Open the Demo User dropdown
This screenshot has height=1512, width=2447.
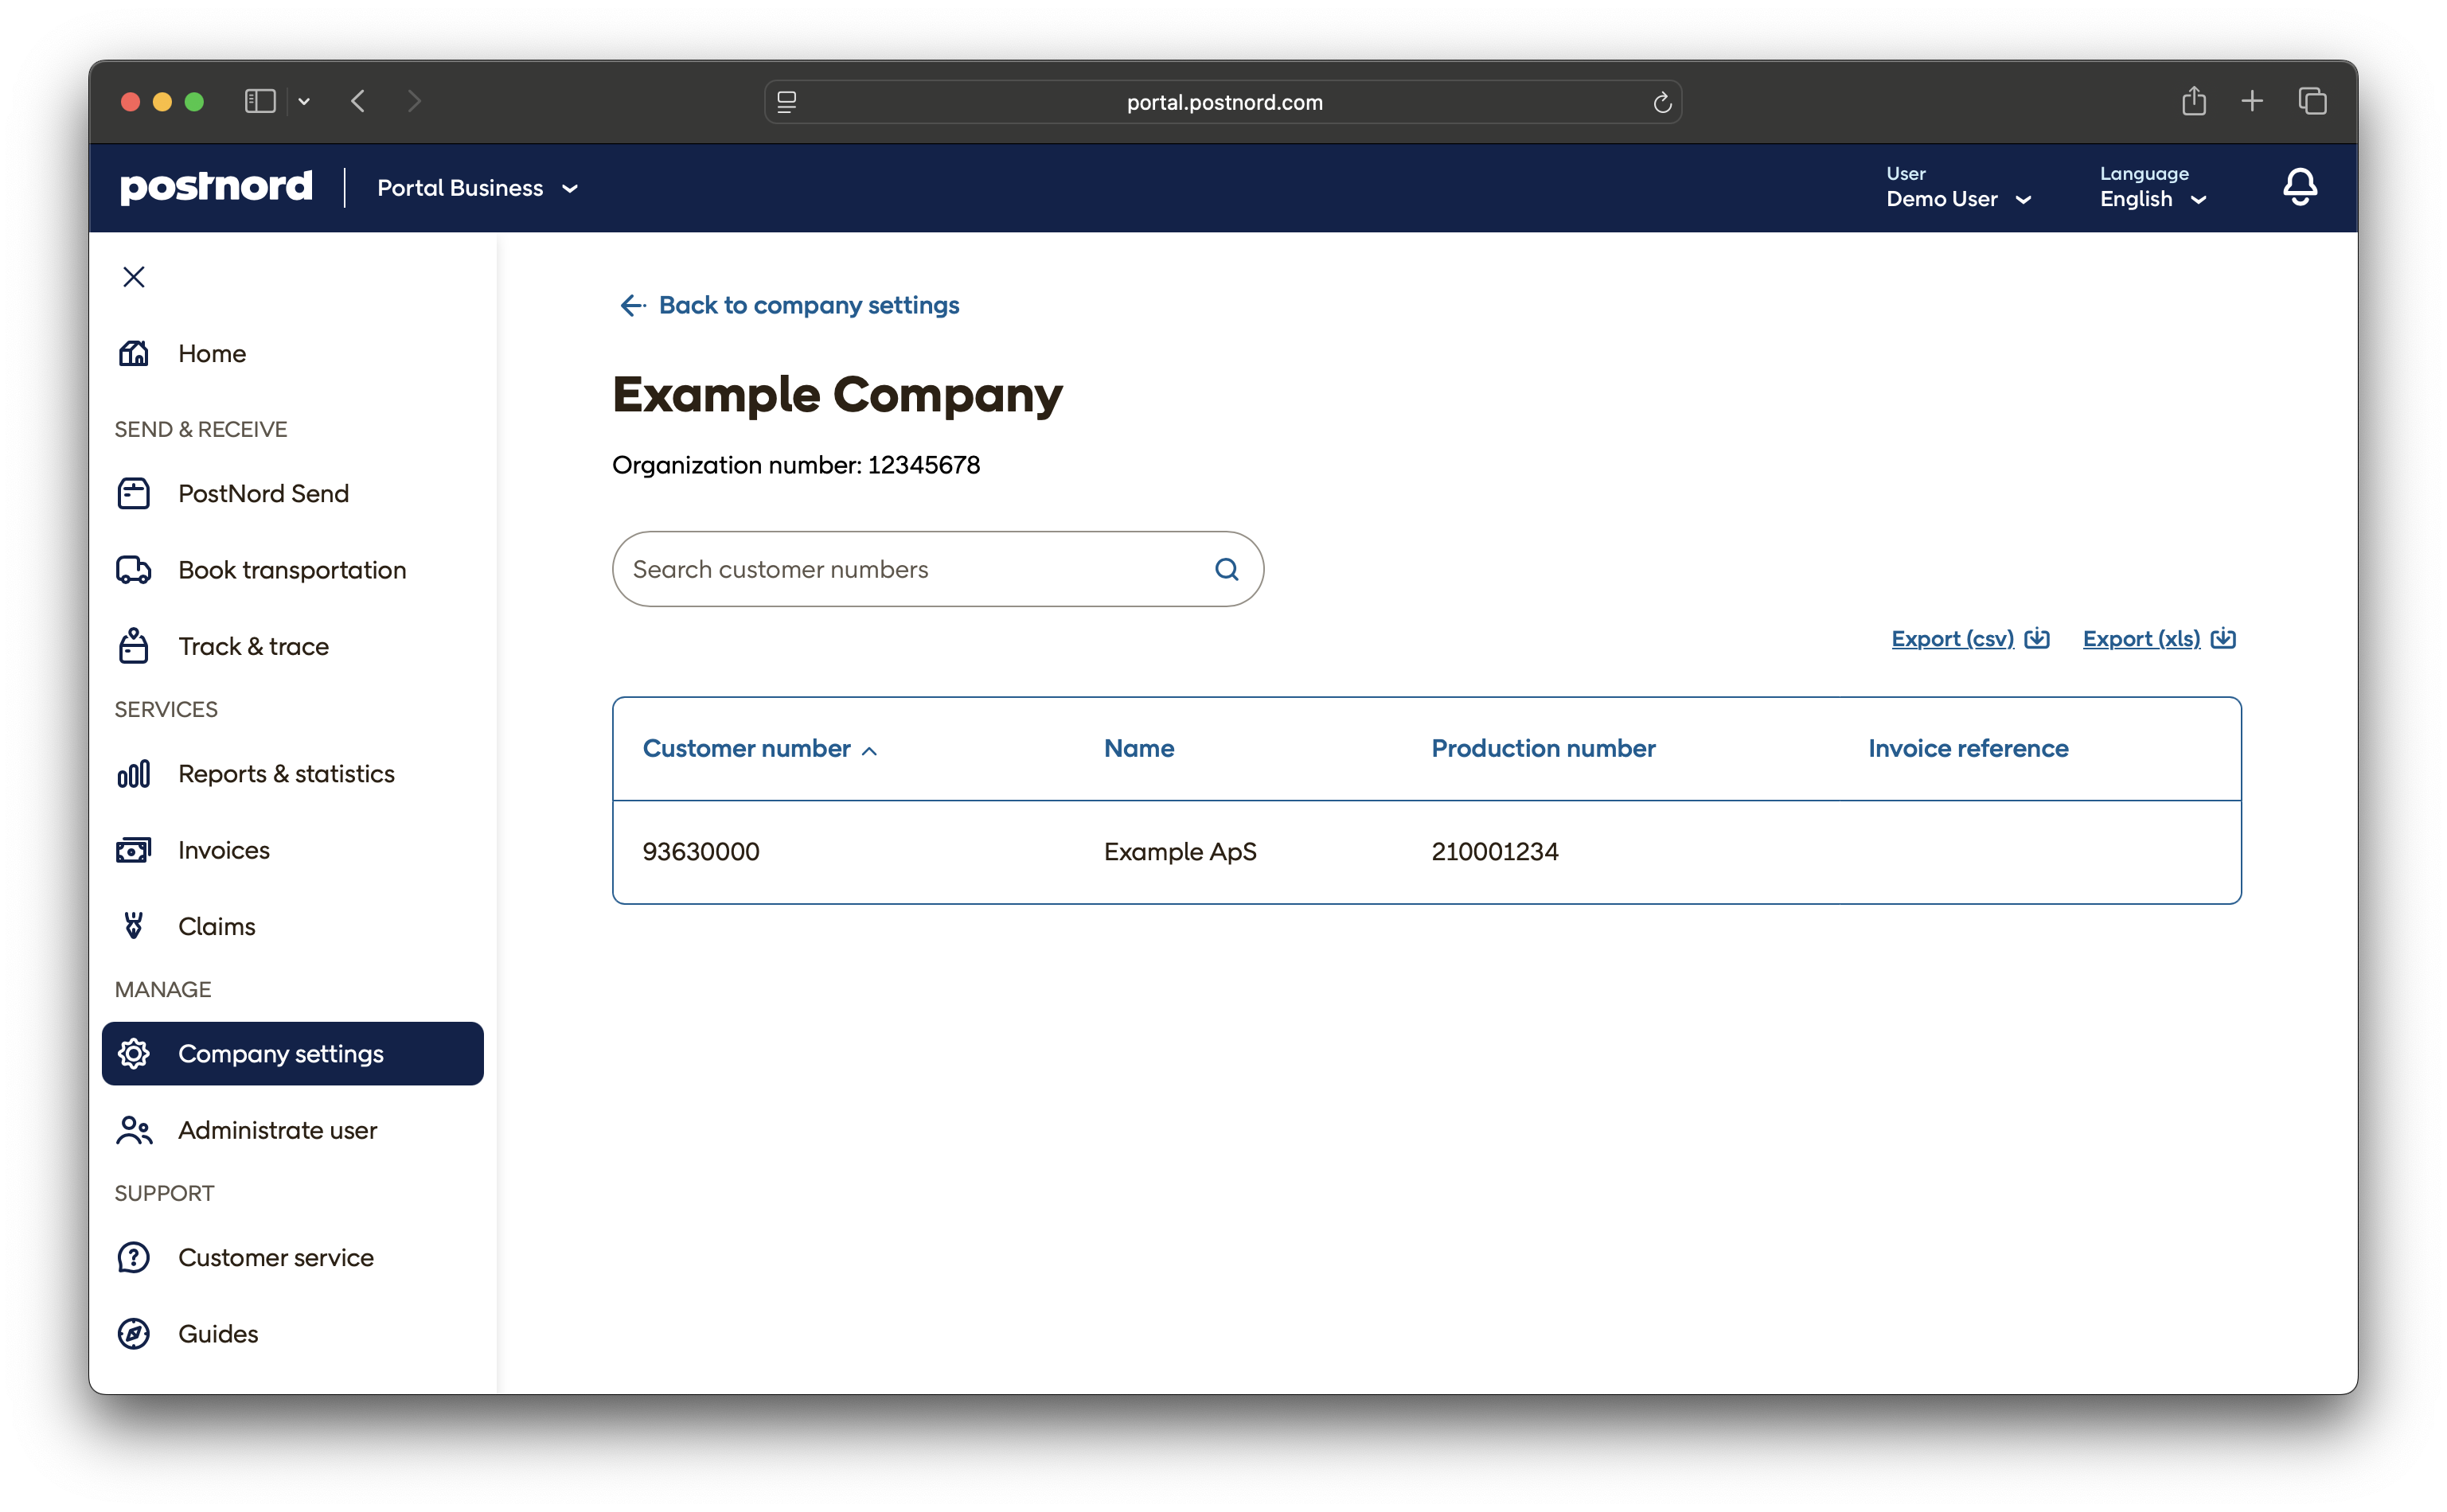[x=1958, y=199]
